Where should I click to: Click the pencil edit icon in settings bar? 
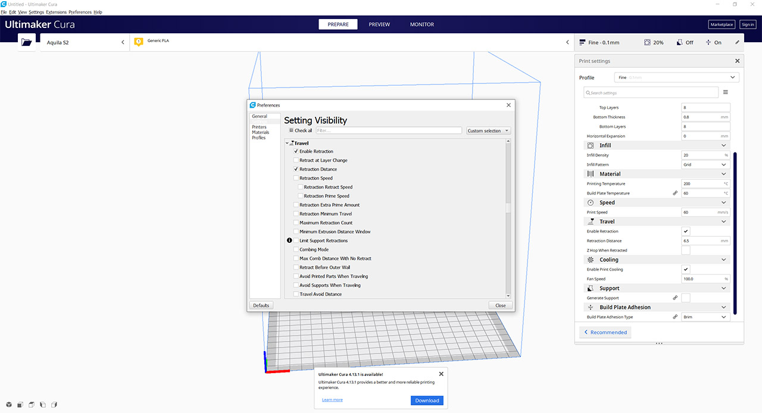click(x=737, y=42)
